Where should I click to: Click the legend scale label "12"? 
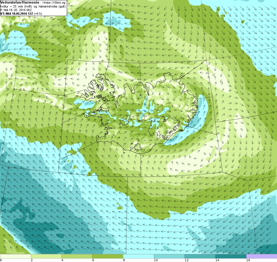point(186,260)
